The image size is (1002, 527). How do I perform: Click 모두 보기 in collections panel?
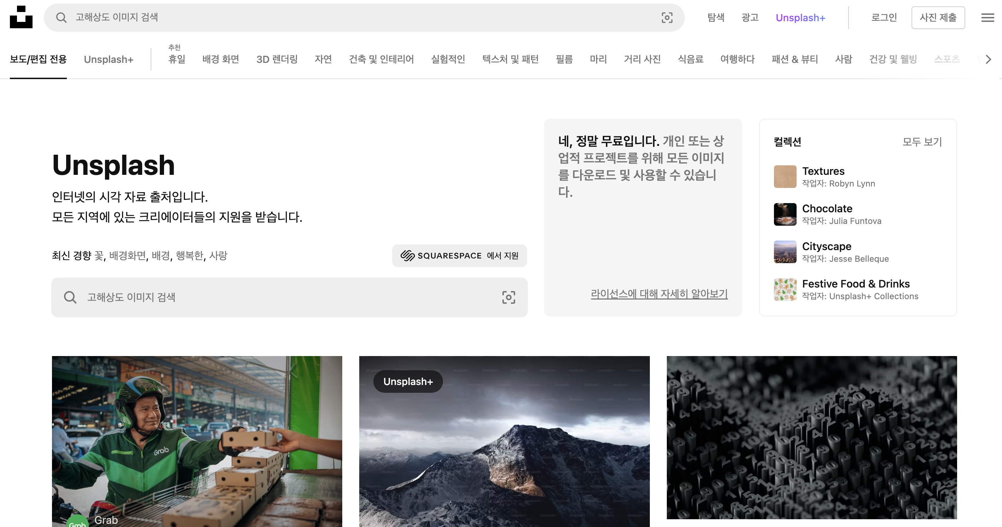coord(922,142)
